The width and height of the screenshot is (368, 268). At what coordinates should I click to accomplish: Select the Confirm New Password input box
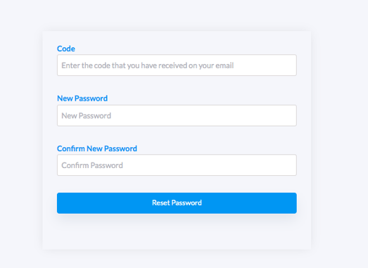177,165
